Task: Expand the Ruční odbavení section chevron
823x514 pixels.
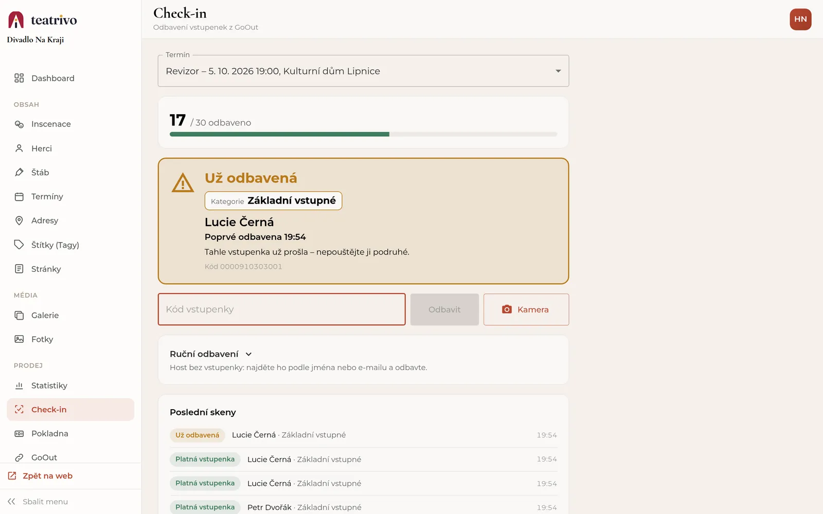Action: click(248, 354)
